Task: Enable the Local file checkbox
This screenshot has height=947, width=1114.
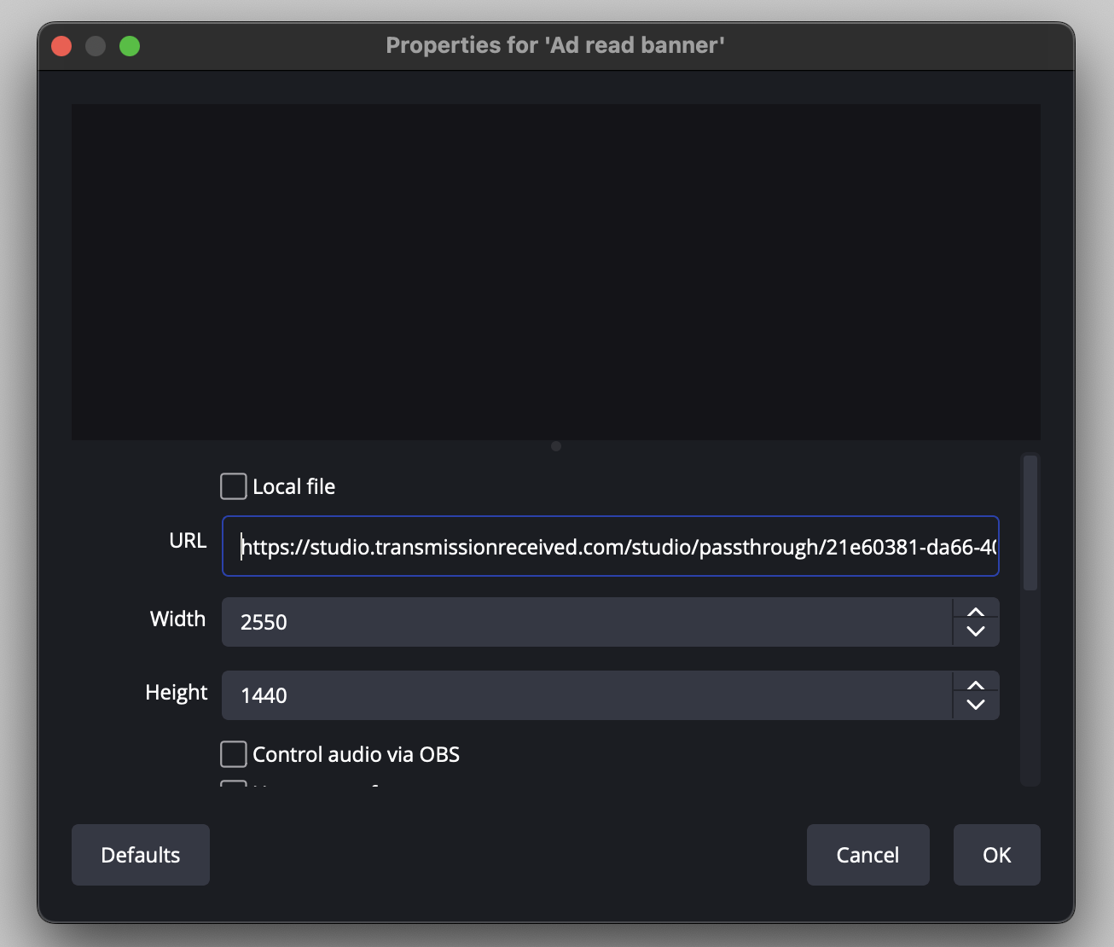Action: point(234,486)
